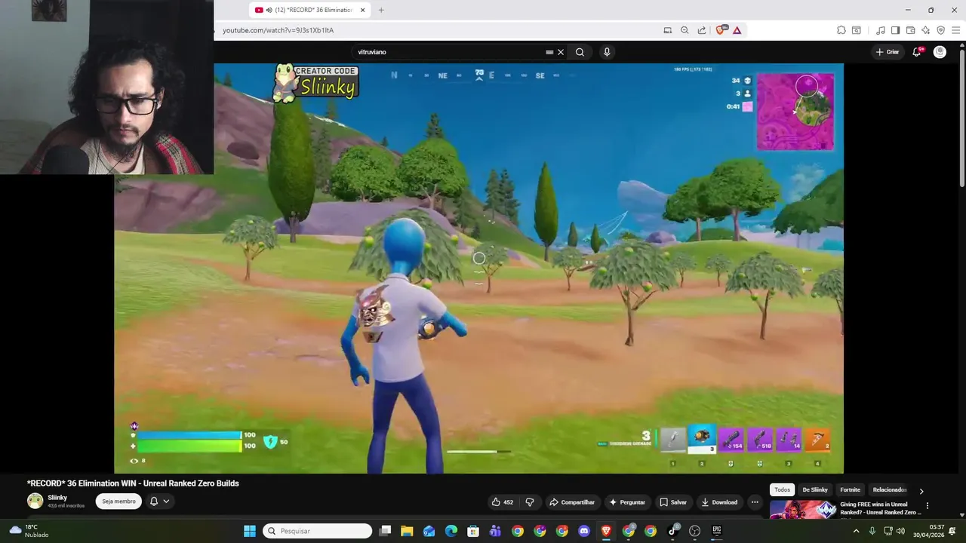Open Discord from taskbar

click(583, 531)
